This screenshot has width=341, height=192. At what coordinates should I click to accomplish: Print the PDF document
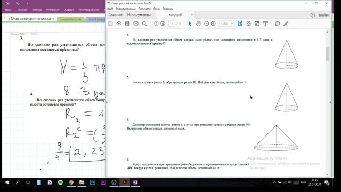[127, 23]
